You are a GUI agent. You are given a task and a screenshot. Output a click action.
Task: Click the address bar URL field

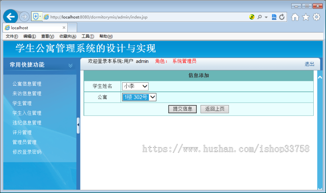(x=146, y=17)
